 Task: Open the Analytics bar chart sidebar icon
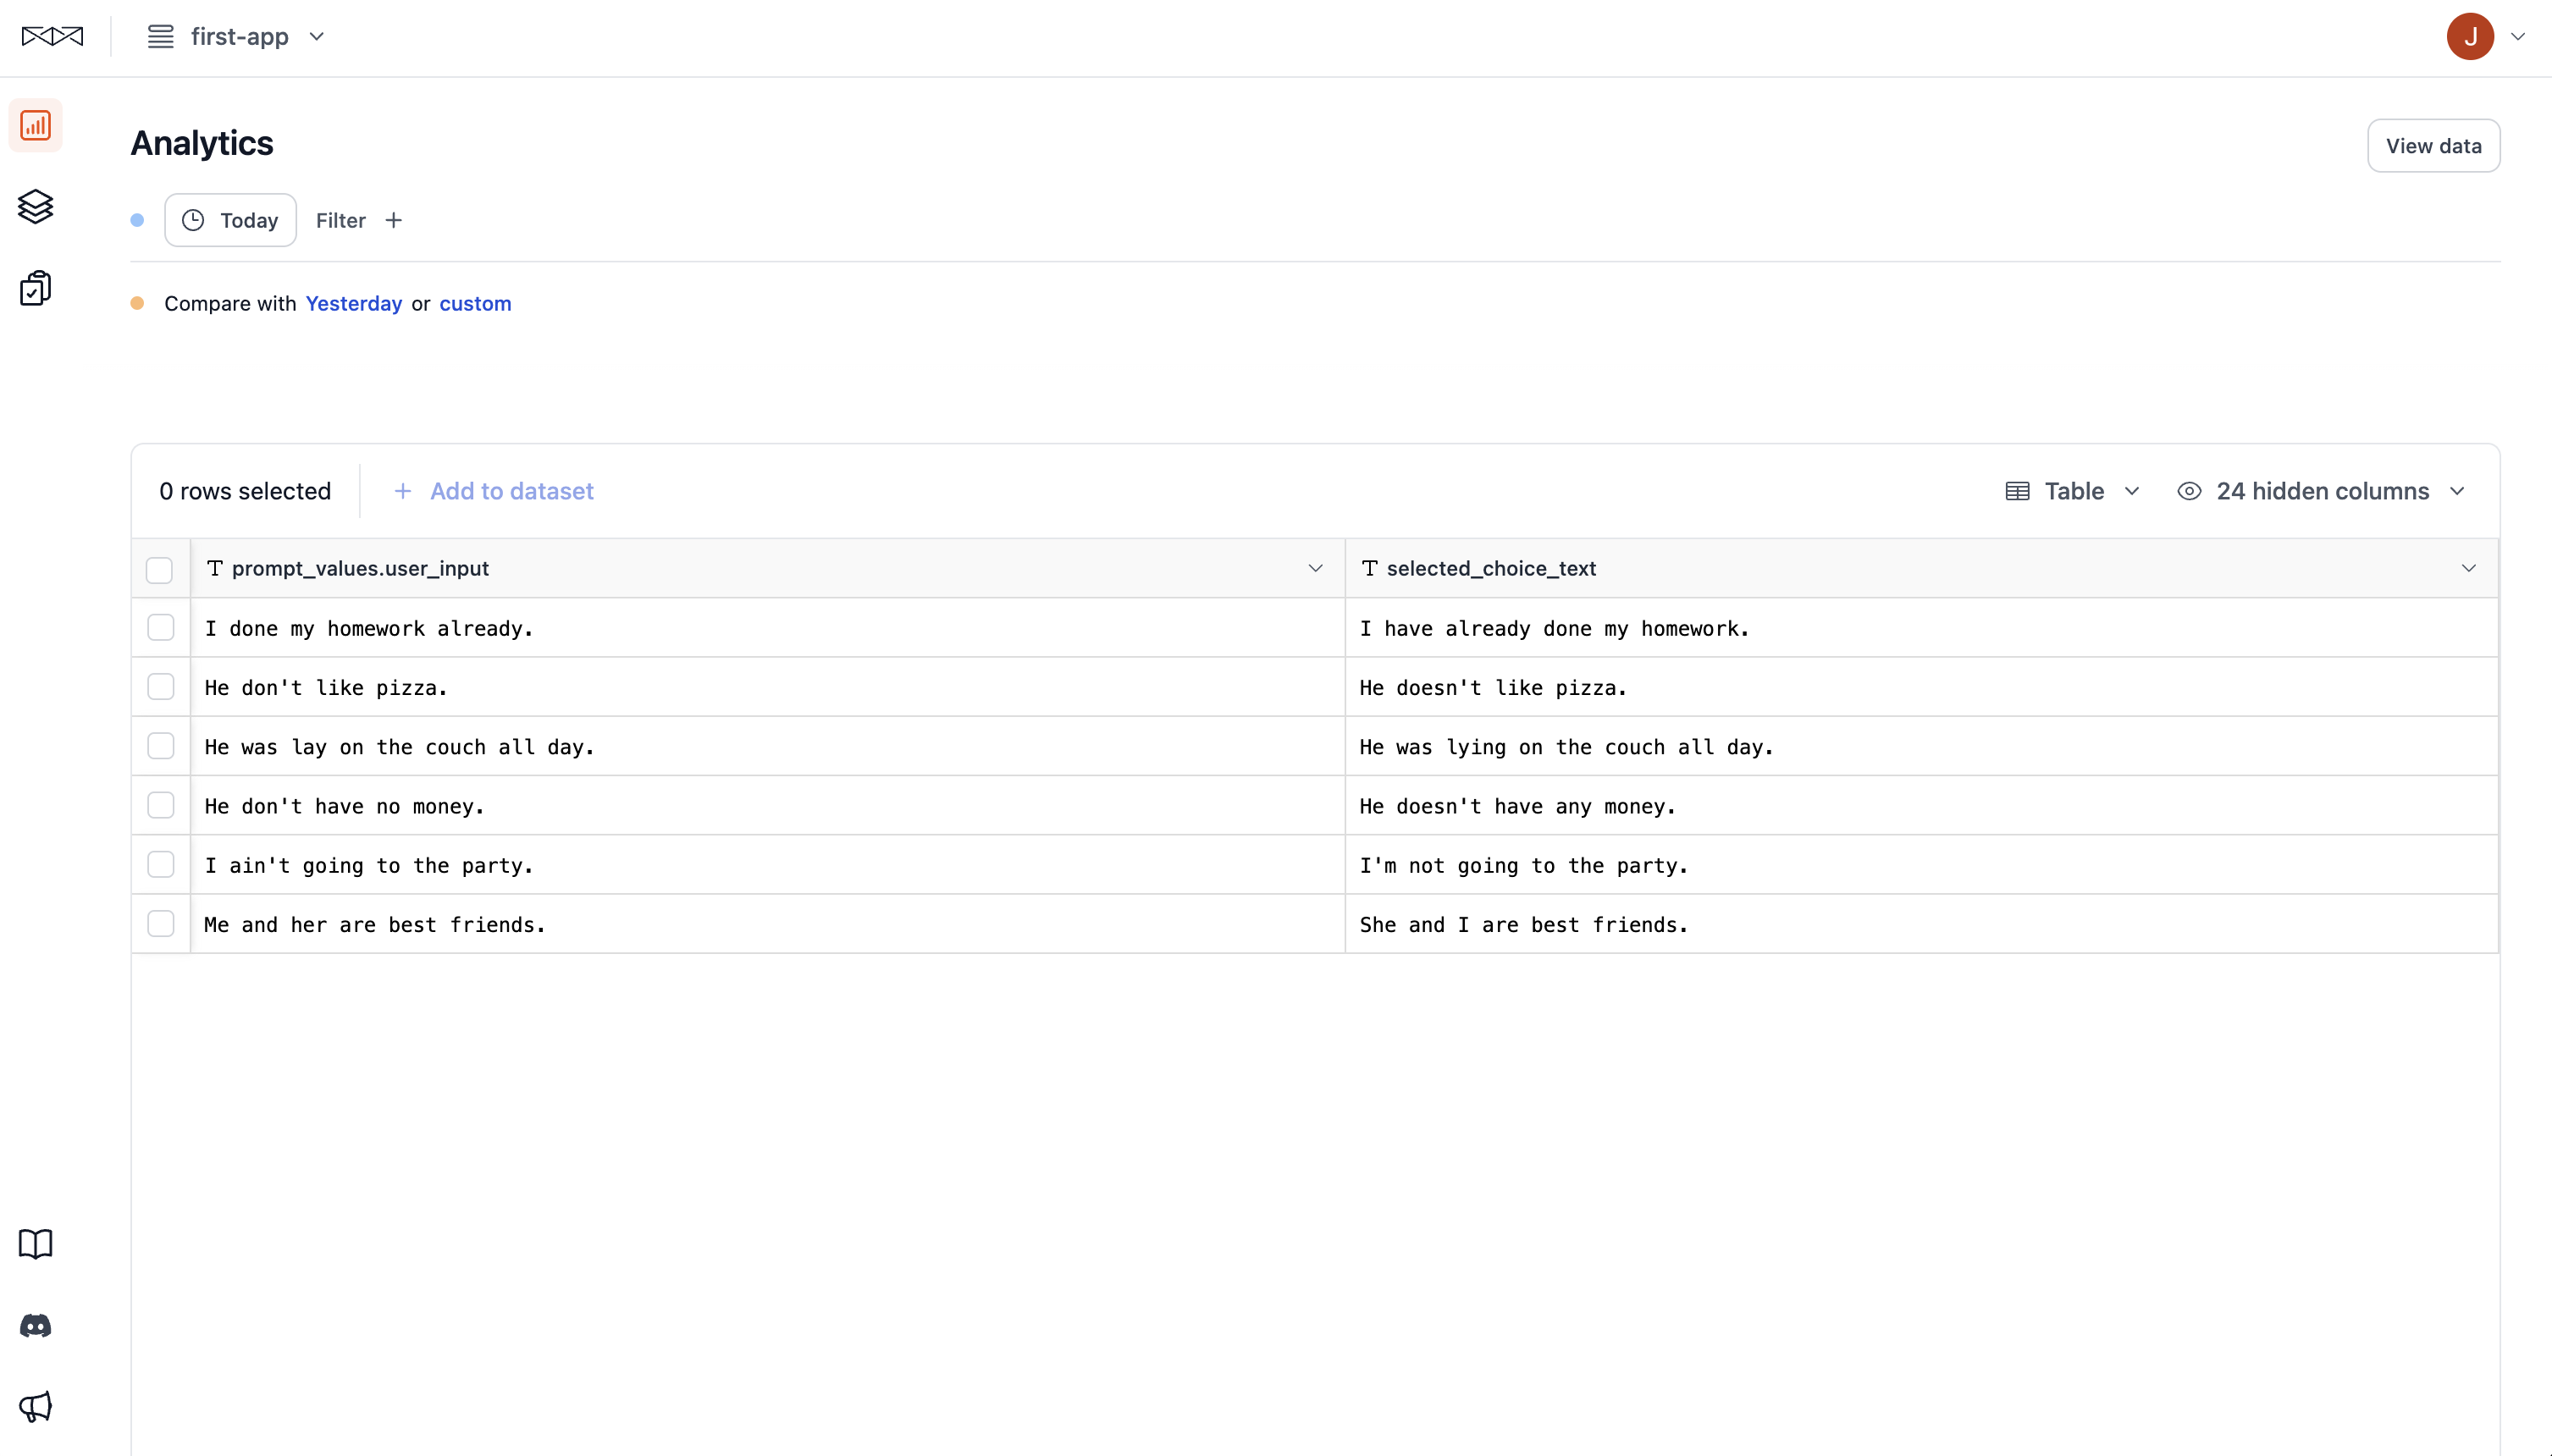click(x=36, y=126)
